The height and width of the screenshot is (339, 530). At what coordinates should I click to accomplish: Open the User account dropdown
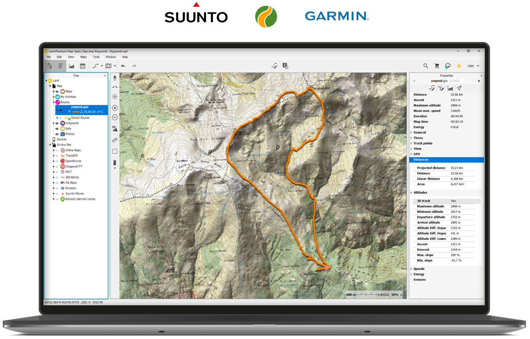coord(473,66)
